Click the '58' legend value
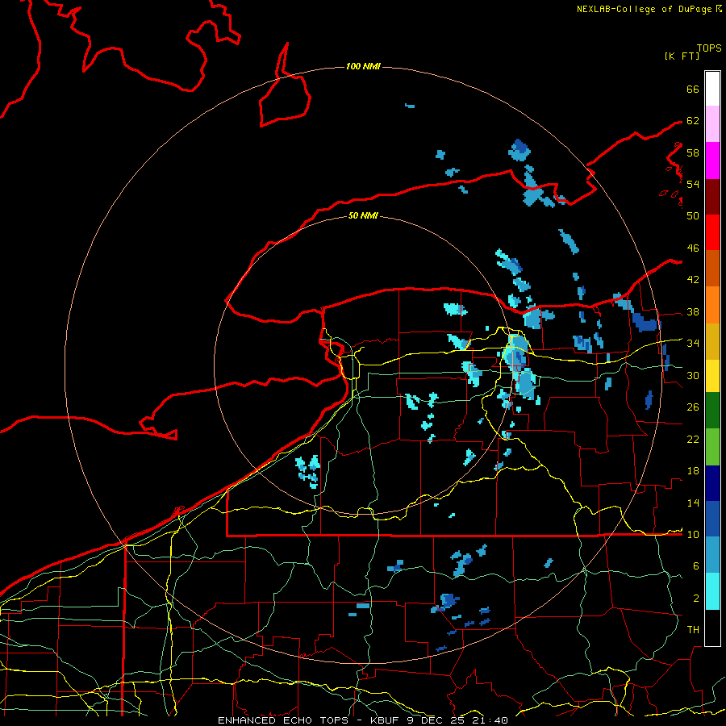 (x=693, y=152)
